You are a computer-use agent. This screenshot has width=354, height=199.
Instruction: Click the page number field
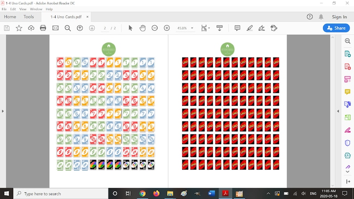coord(105,28)
